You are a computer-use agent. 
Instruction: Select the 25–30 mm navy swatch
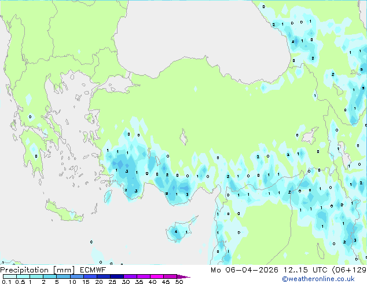click(116, 276)
